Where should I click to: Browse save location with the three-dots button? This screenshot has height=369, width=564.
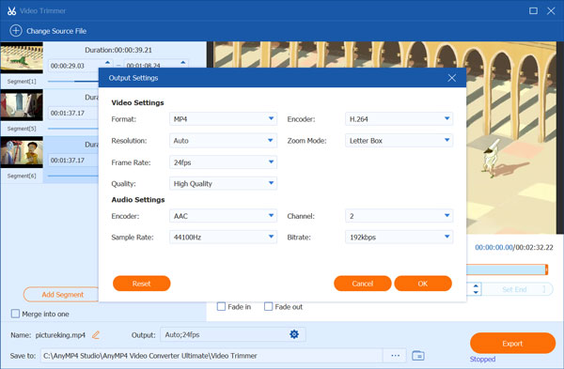click(x=396, y=356)
